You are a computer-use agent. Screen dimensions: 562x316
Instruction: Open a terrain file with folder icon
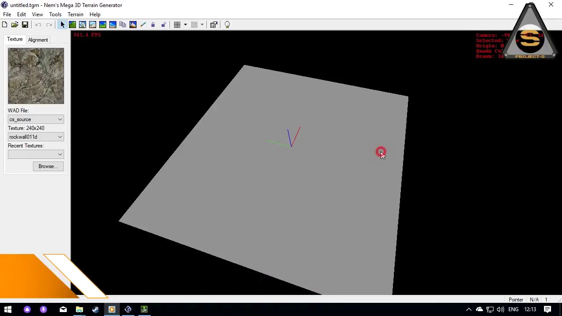coord(14,25)
